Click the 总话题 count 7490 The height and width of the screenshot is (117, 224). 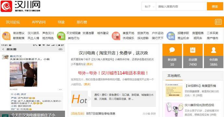pos(193,64)
